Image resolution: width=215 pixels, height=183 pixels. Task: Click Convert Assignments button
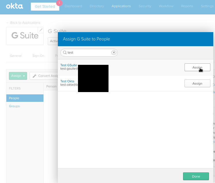44,76
